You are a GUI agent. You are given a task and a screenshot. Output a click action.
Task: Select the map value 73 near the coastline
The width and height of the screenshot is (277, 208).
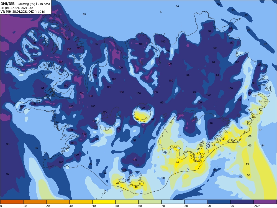[x=188, y=169]
